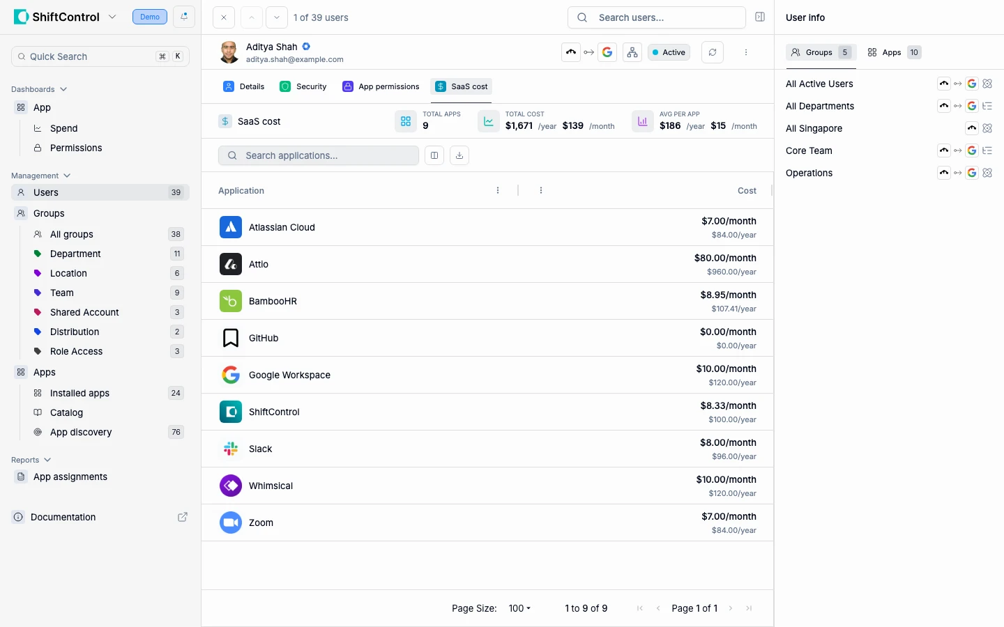Click the Active status badge
Screen dimensions: 1004x627
pyautogui.click(x=669, y=52)
